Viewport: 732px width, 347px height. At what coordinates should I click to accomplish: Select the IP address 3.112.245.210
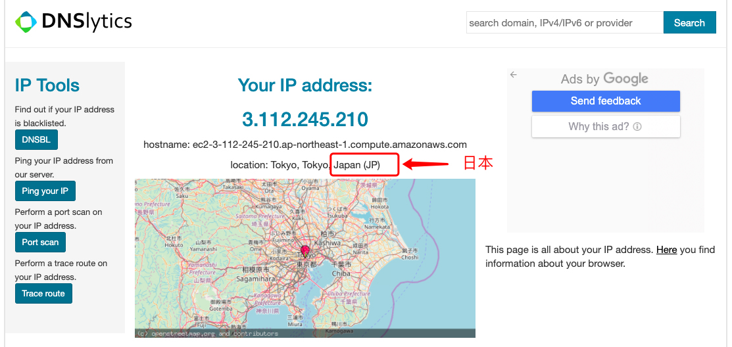(x=305, y=120)
